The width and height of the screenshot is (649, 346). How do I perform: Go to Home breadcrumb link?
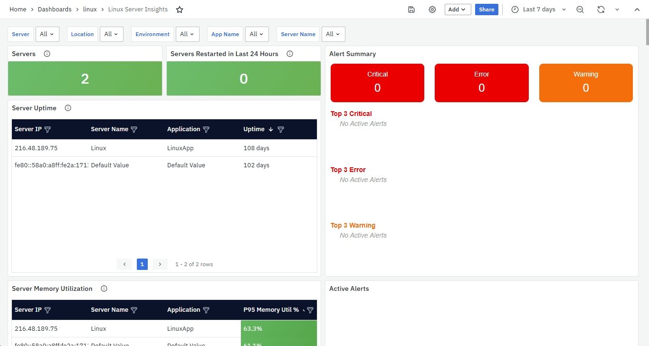click(x=18, y=10)
